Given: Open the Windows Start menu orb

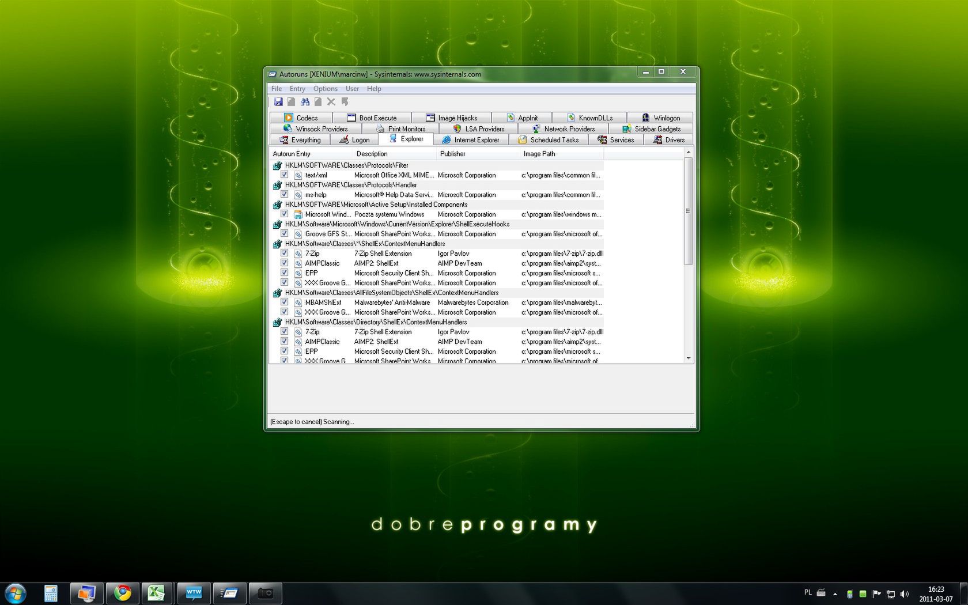Looking at the screenshot, I should (16, 593).
